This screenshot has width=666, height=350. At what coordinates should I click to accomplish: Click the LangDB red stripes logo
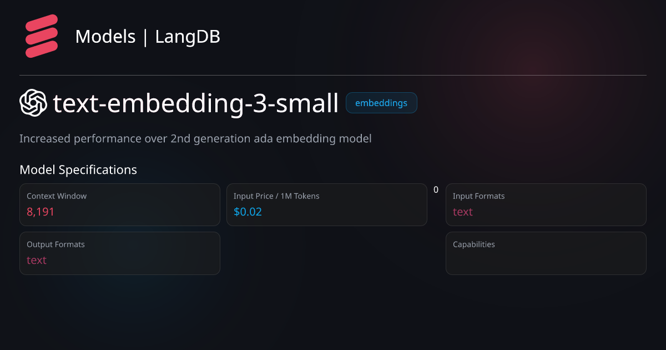(42, 37)
